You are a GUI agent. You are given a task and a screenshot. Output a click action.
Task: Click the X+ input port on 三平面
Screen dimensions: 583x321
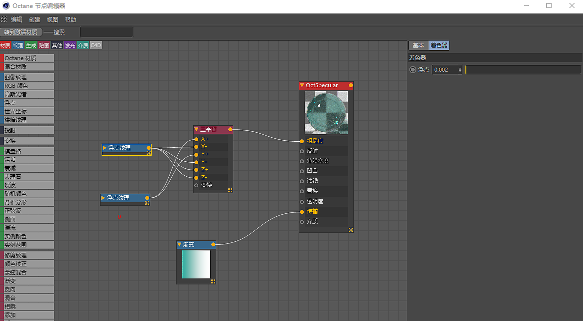(x=196, y=139)
